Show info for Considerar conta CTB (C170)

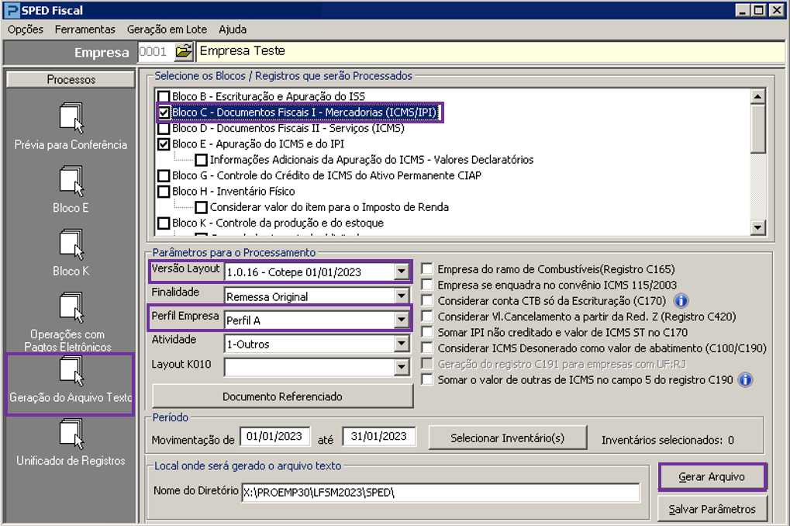[x=681, y=301]
